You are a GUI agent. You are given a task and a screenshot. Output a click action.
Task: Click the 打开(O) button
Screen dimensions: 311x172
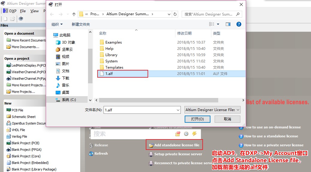197,119
